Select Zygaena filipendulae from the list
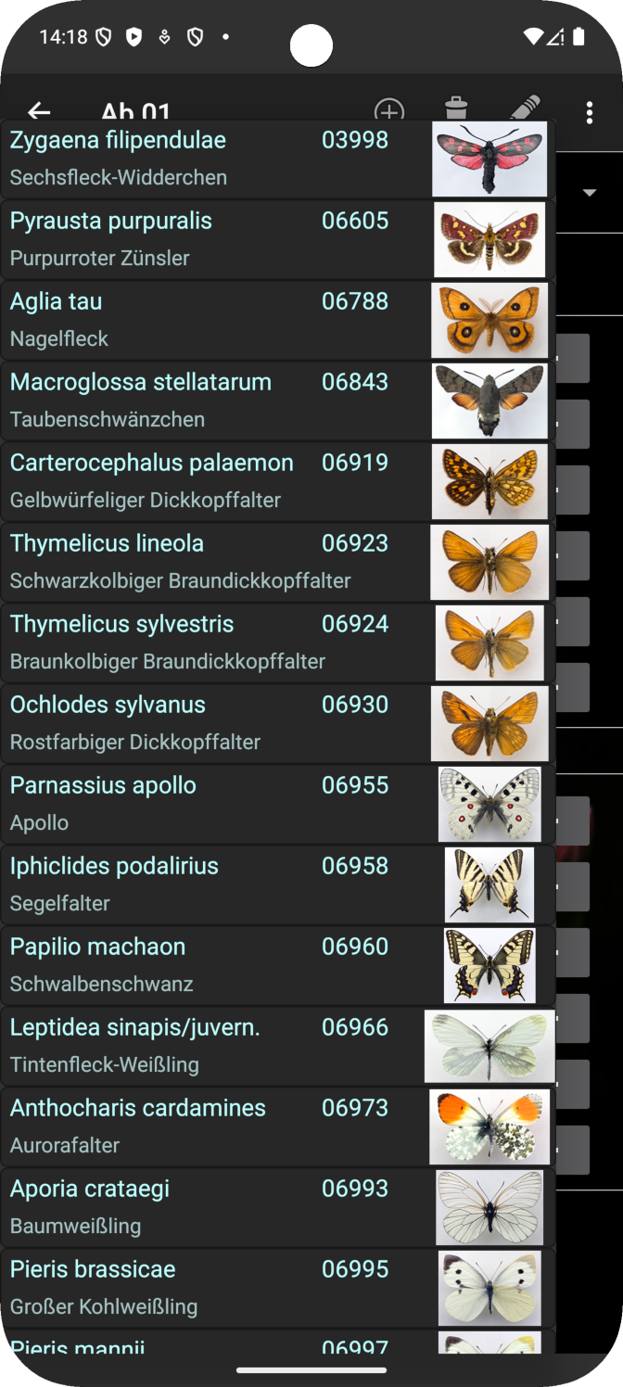The height and width of the screenshot is (1387, 623). pos(277,159)
